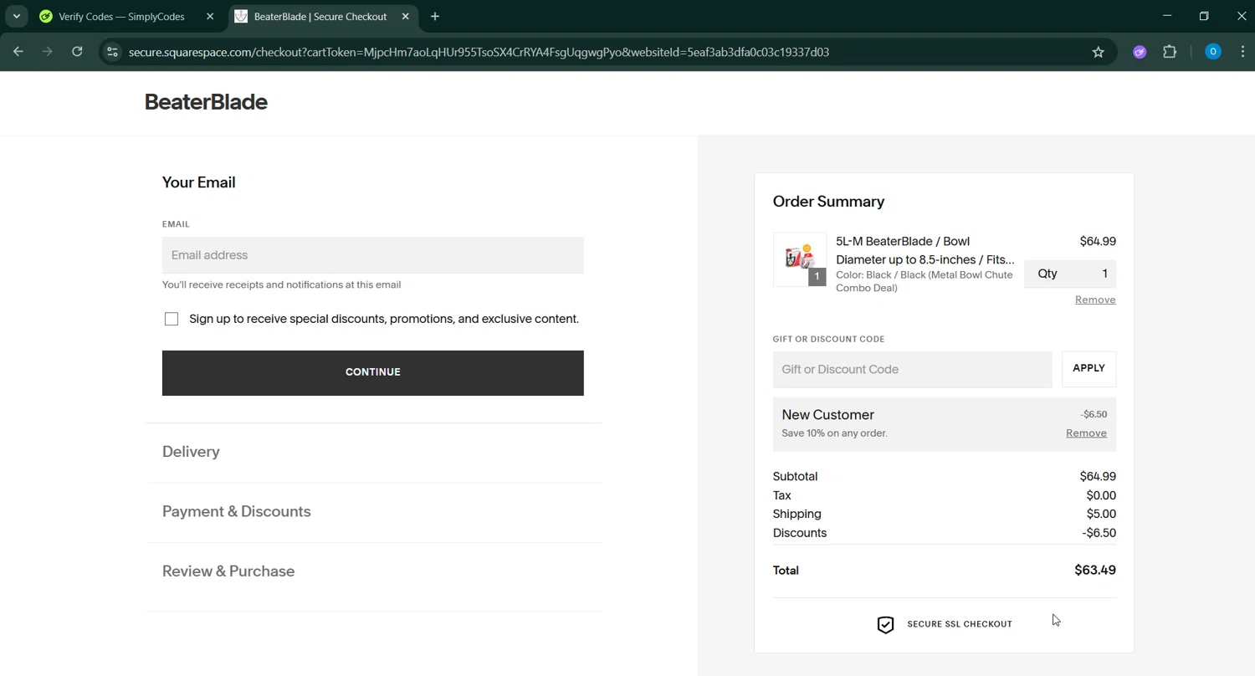Select the BeaterBlade Secure Checkout tab
Screen dimensions: 1255x676
point(320,17)
